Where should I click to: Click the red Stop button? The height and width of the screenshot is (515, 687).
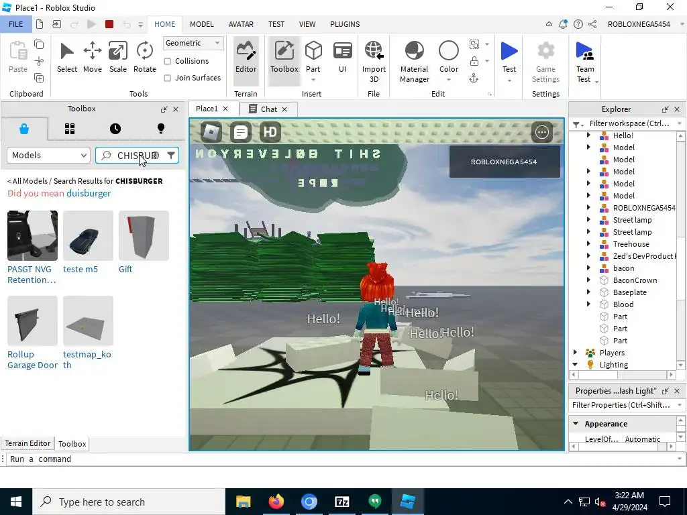click(x=109, y=25)
